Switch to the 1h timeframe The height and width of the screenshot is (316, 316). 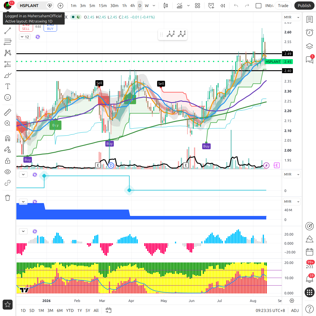124,6
